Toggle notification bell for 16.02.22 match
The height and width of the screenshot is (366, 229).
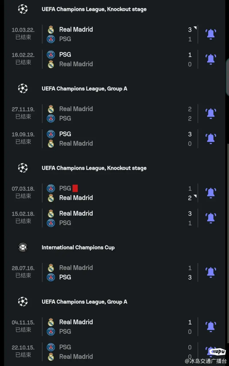(211, 59)
